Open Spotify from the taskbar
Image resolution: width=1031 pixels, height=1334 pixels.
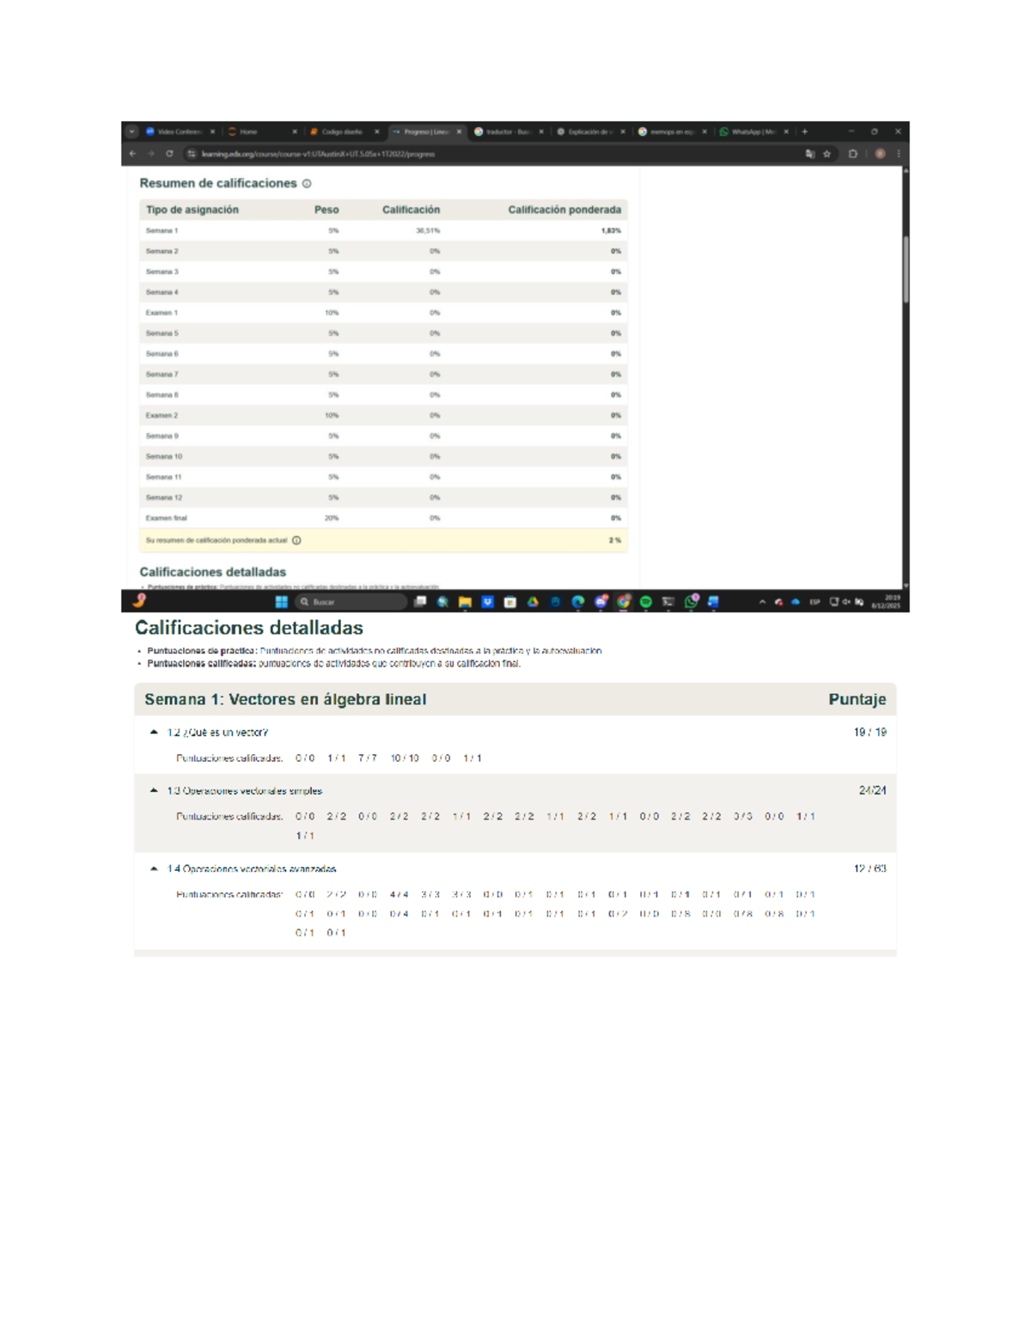click(x=646, y=602)
